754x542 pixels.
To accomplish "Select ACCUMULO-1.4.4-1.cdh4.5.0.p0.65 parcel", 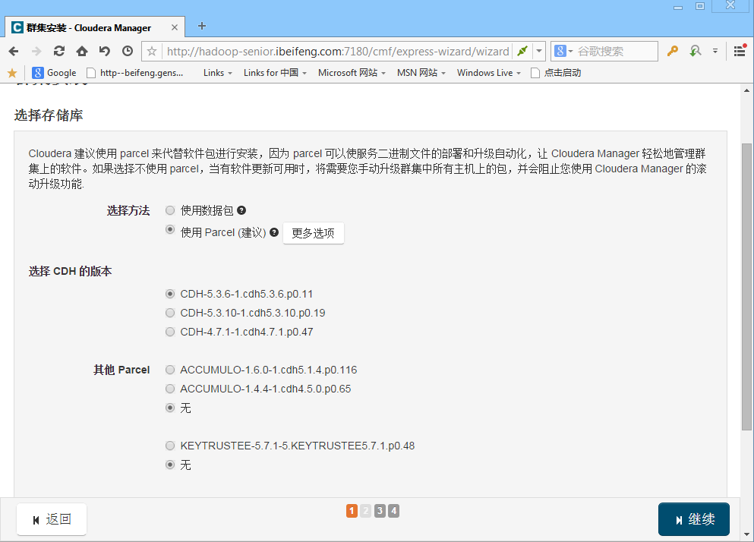I will [x=170, y=389].
